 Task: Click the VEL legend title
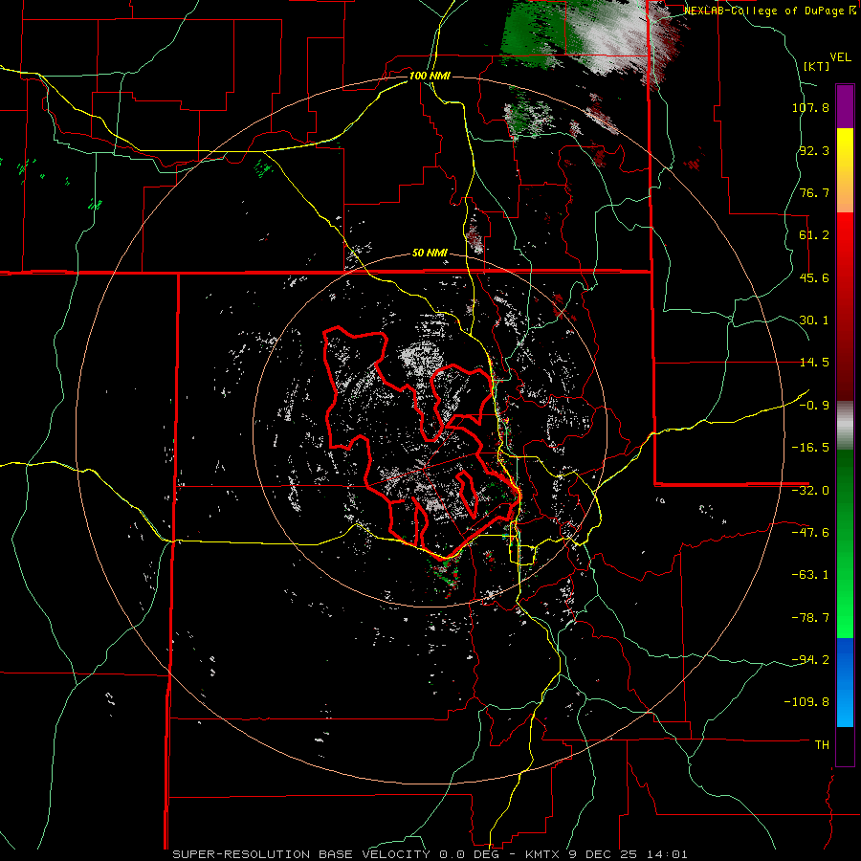[840, 57]
